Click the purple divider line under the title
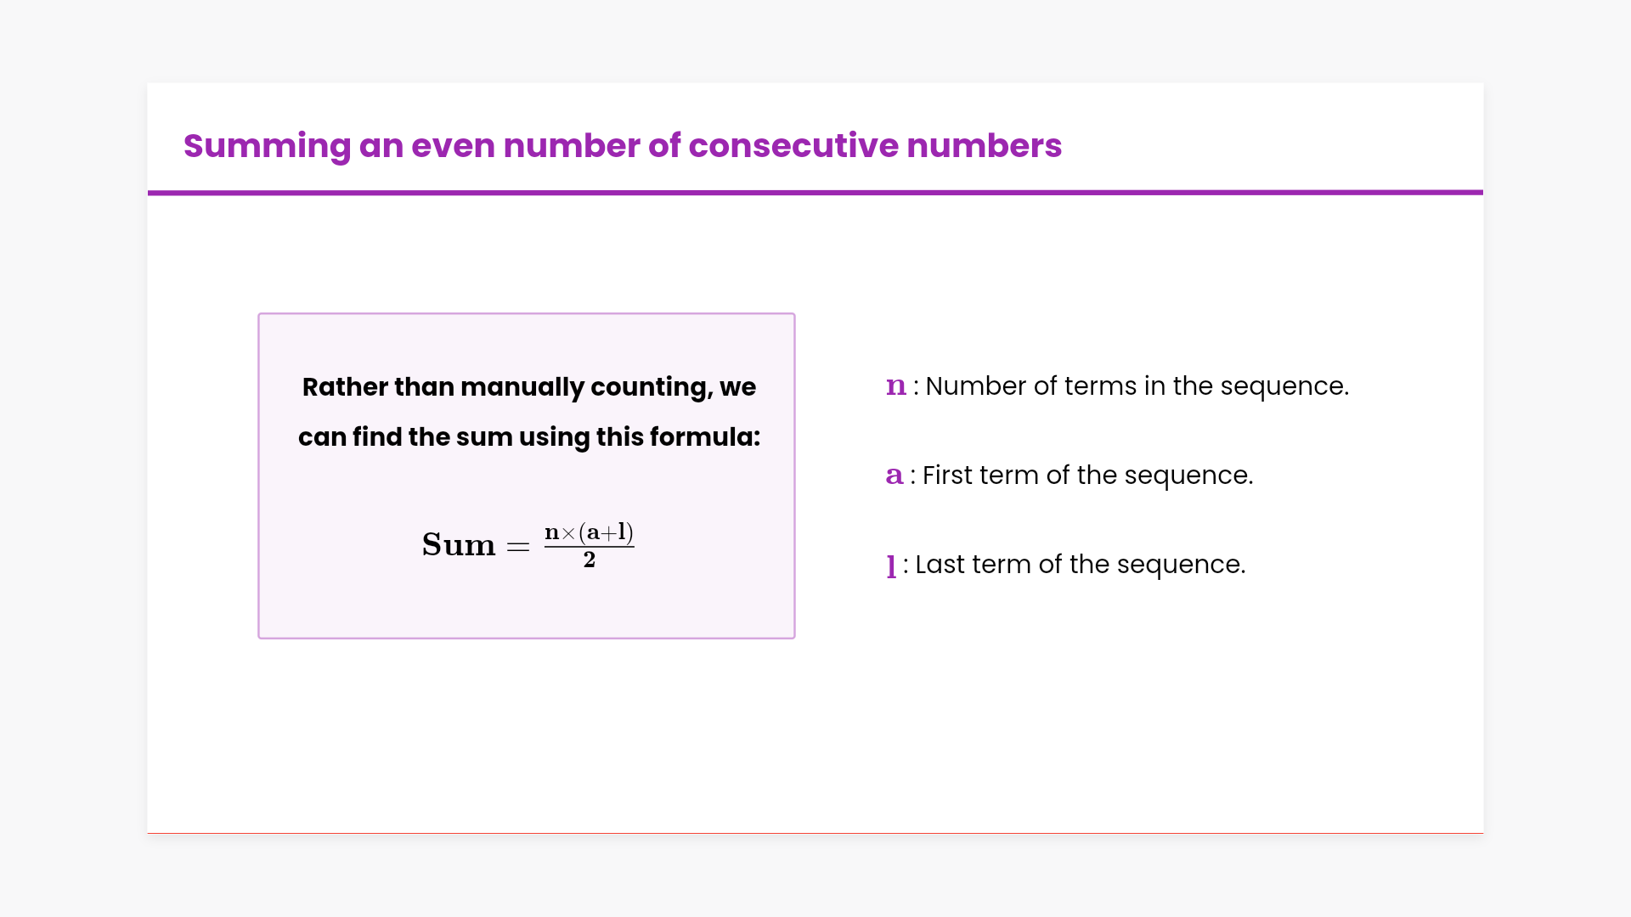Image resolution: width=1631 pixels, height=917 pixels. pyautogui.click(x=815, y=193)
